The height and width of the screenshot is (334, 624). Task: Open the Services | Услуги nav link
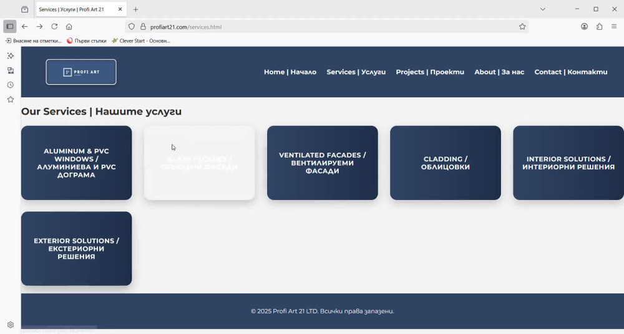(x=356, y=72)
